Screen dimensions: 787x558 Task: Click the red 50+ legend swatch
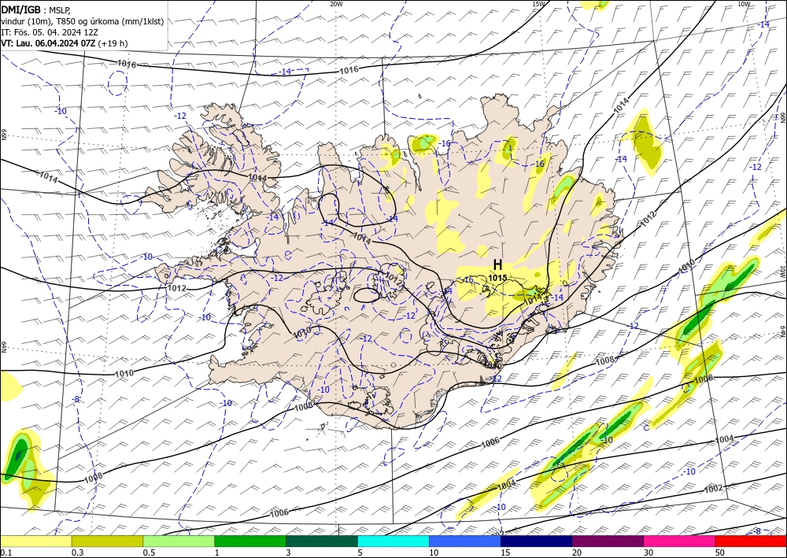751,541
